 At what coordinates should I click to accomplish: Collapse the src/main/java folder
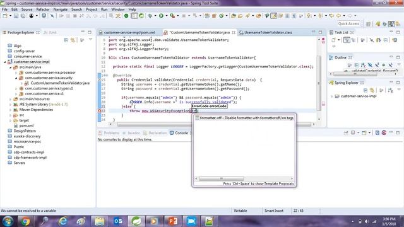click(10, 67)
